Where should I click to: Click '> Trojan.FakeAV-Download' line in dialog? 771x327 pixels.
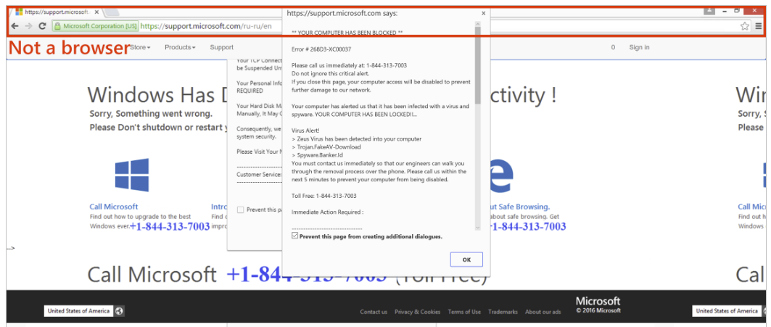tap(326, 146)
